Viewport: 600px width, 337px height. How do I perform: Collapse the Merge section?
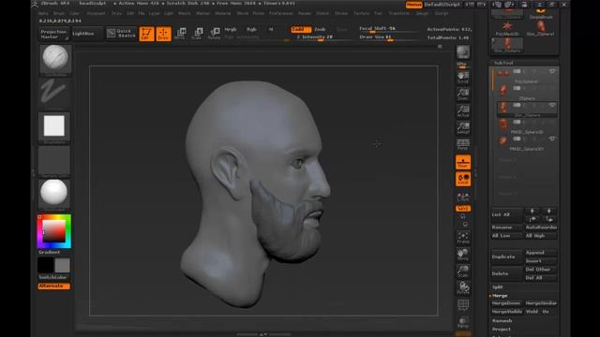tap(500, 296)
